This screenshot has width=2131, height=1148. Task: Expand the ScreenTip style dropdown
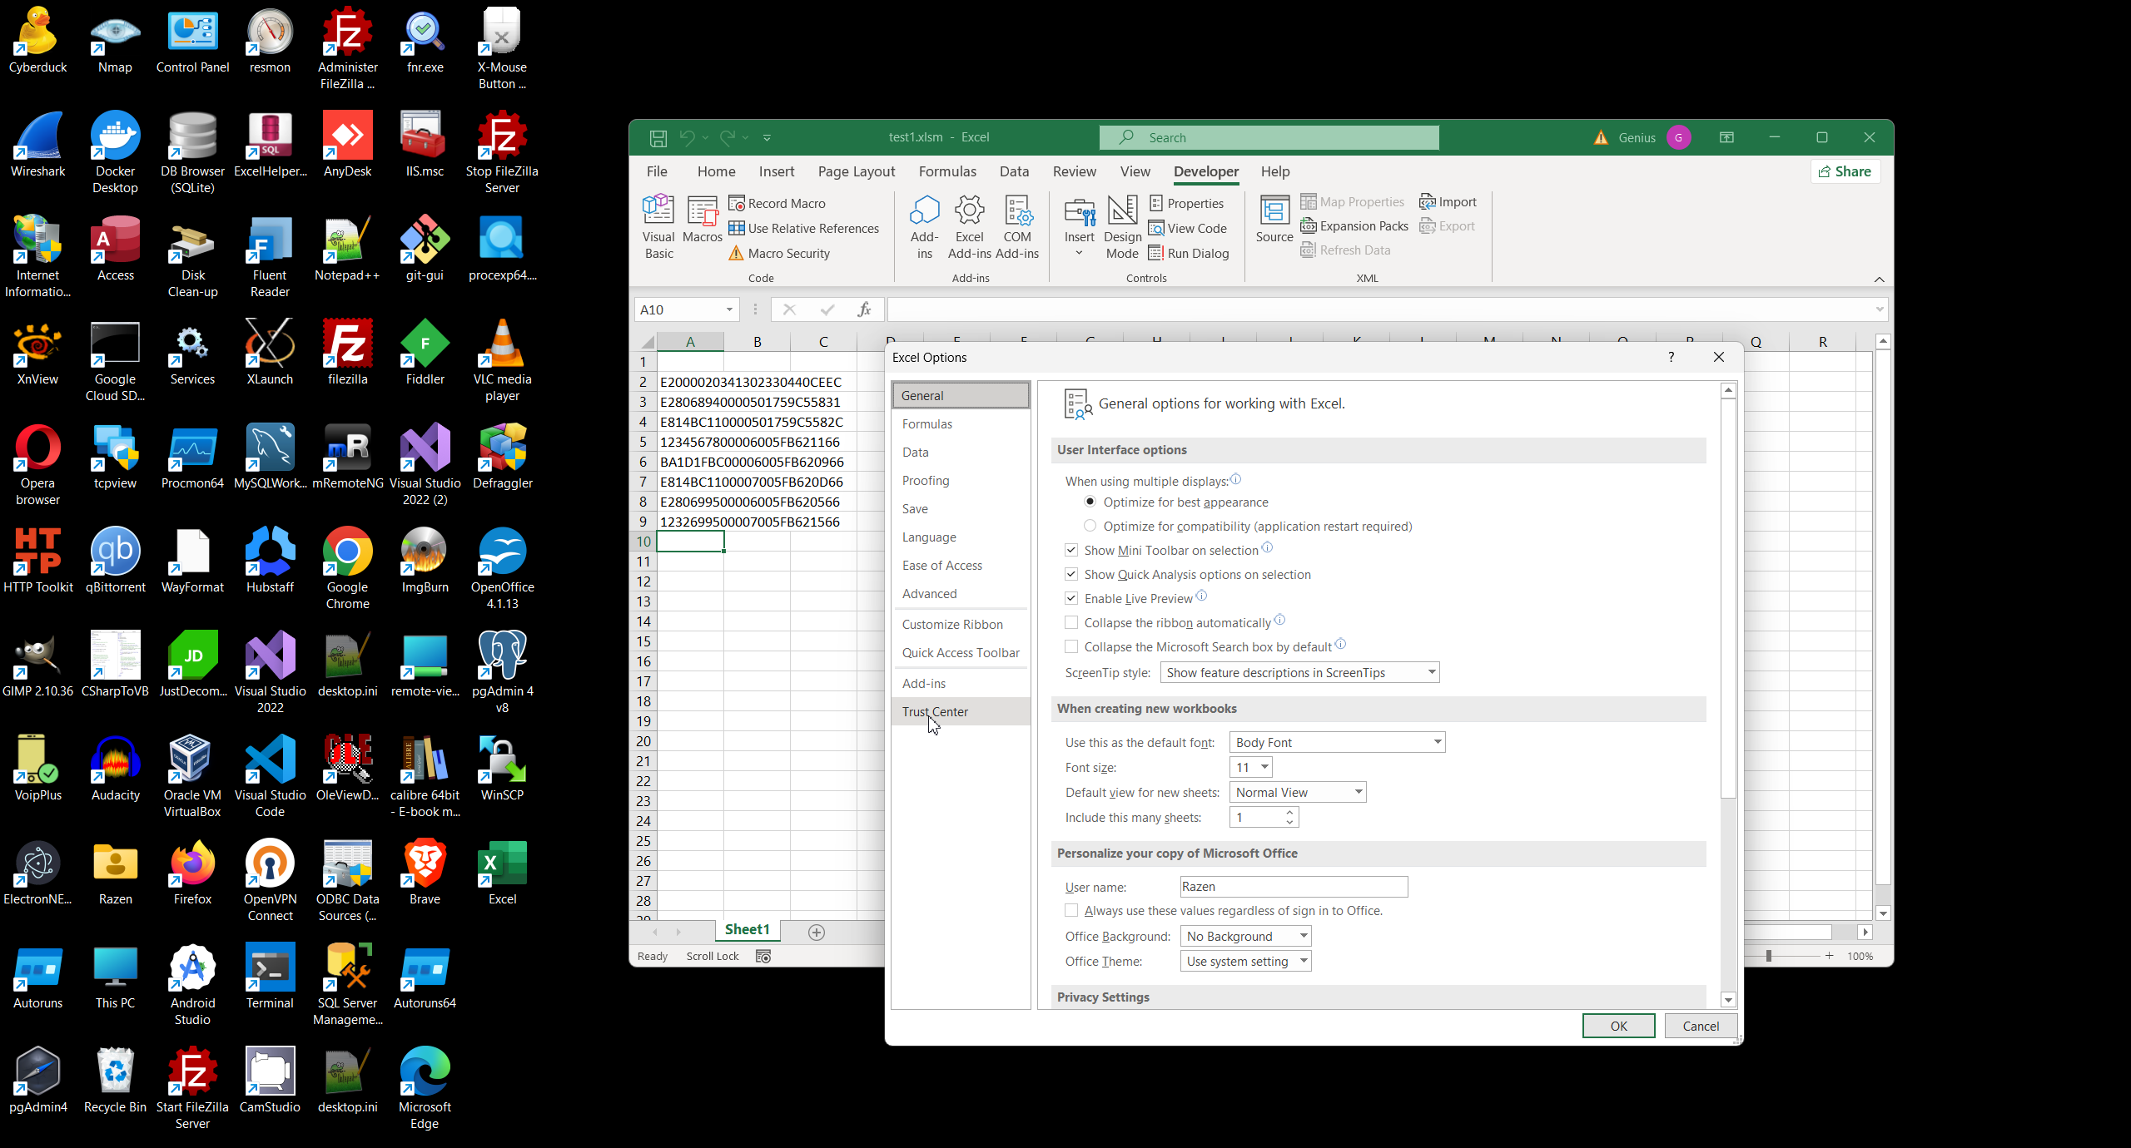(1299, 672)
